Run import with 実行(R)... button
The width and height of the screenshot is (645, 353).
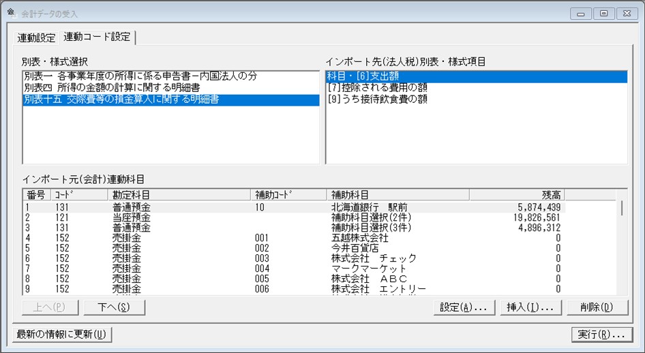click(x=602, y=335)
